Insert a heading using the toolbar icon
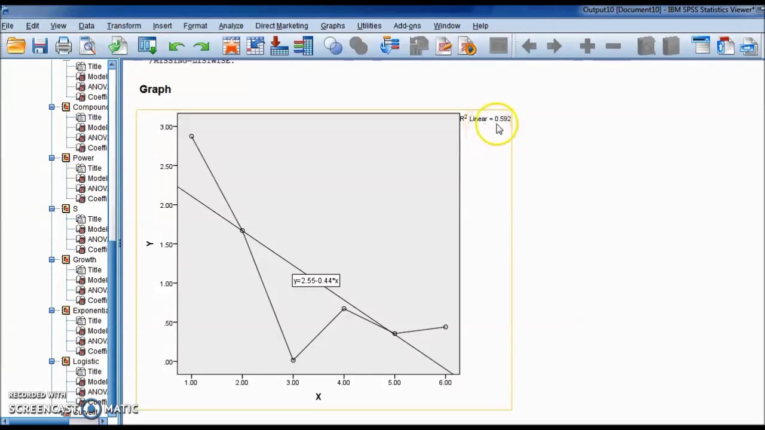This screenshot has width=765, height=430. coord(700,45)
